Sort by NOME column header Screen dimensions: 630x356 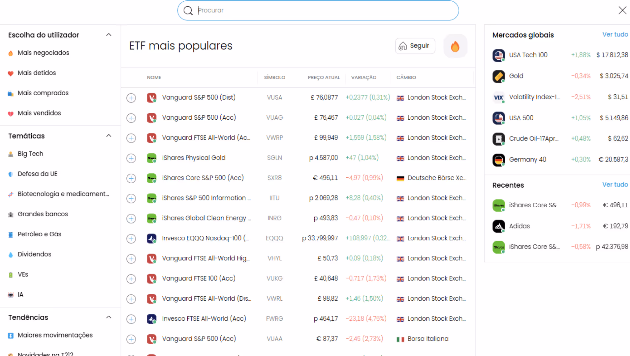154,77
